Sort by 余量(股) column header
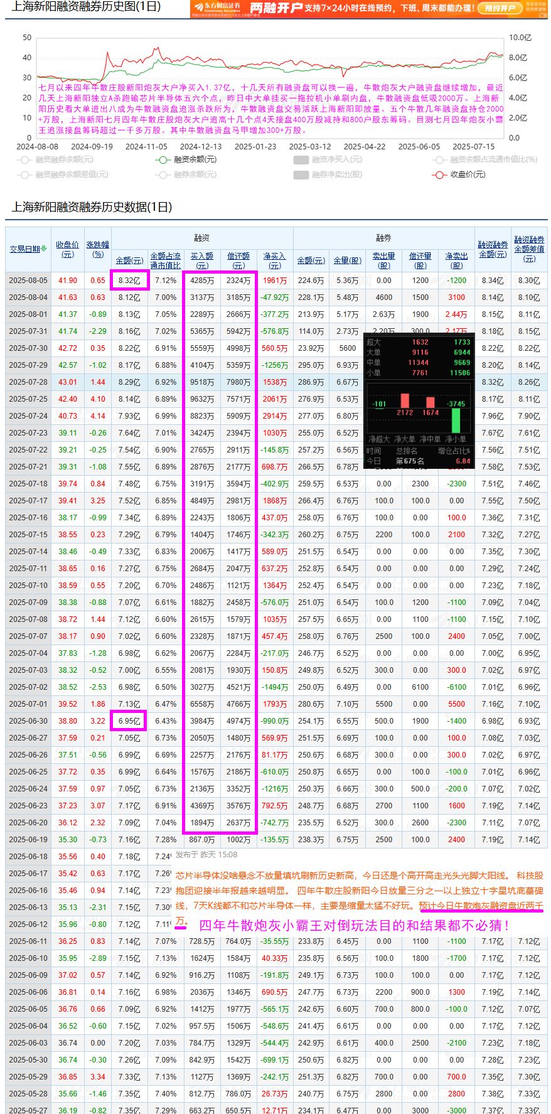Screen dimensions: 551x1114 (x=348, y=260)
